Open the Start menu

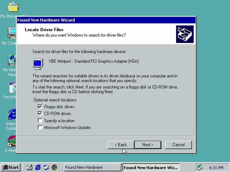pos(10,167)
